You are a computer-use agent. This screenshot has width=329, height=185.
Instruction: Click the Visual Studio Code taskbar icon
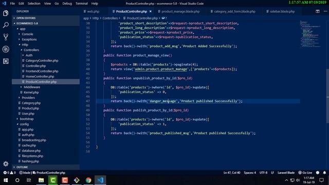pos(100,180)
